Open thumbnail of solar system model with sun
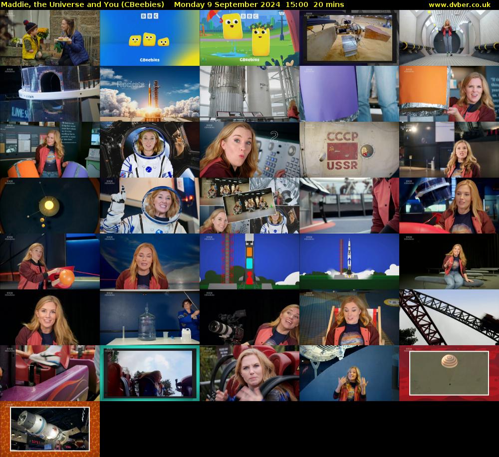The width and height of the screenshot is (499, 457). [x=50, y=206]
